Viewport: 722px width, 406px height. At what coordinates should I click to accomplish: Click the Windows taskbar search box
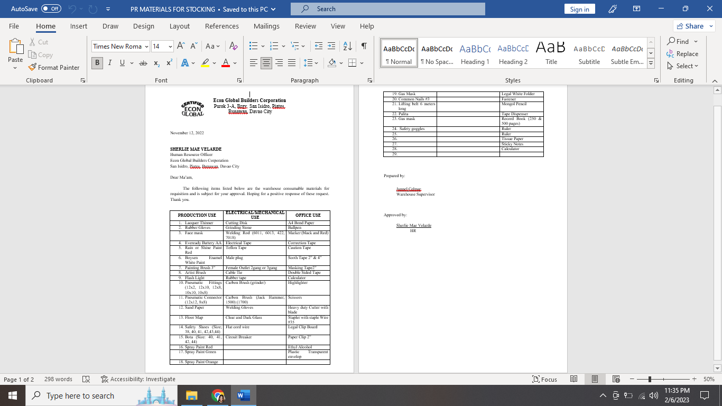tap(100, 395)
